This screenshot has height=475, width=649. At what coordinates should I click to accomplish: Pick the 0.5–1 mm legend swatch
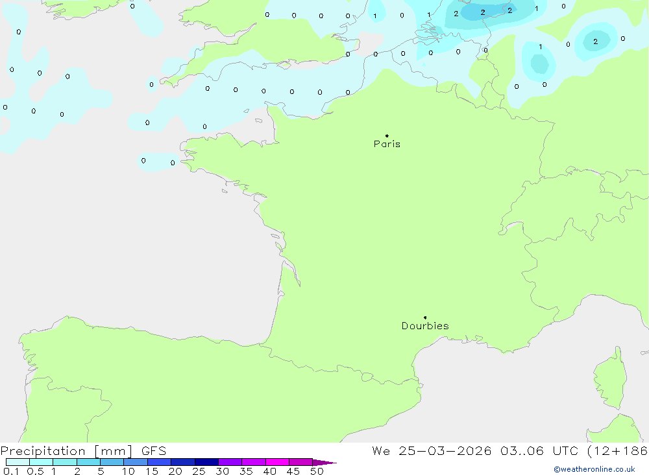click(42, 462)
